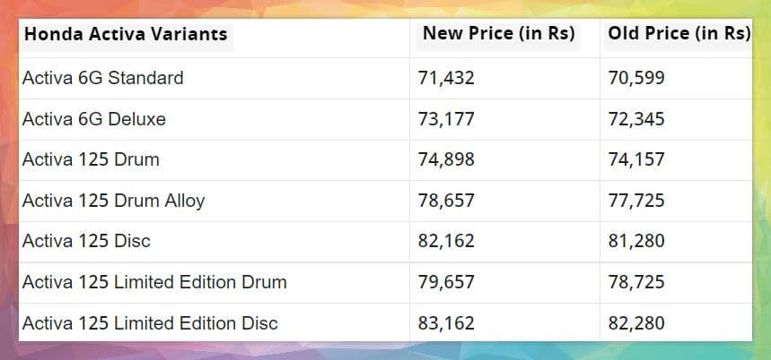Select the 74,898 new price cell
The height and width of the screenshot is (360, 771).
coord(446,159)
